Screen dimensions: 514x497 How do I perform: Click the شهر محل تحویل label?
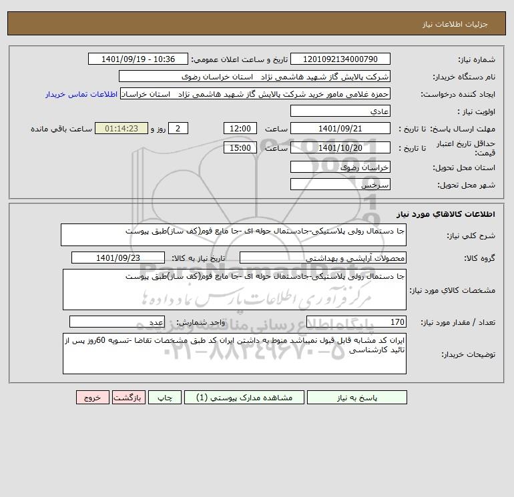point(466,185)
